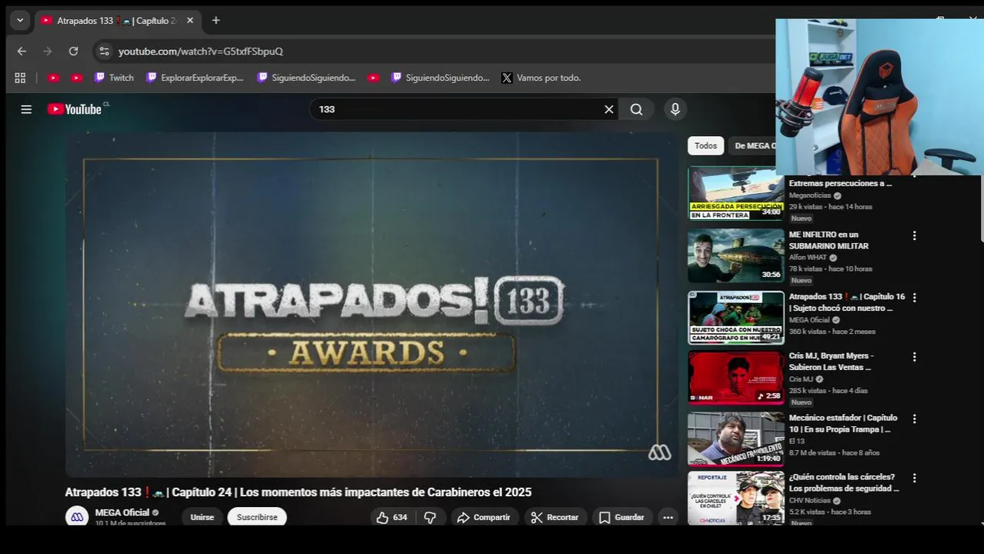The height and width of the screenshot is (554, 984).
Task: Clear the search box text
Action: pyautogui.click(x=609, y=109)
